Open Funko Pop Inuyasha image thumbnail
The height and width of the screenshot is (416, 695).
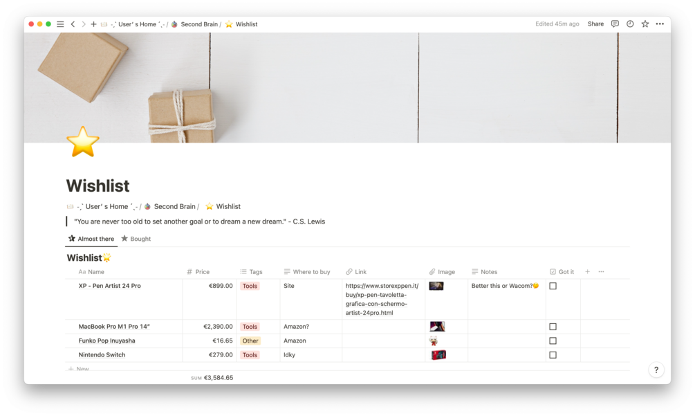[x=434, y=341]
